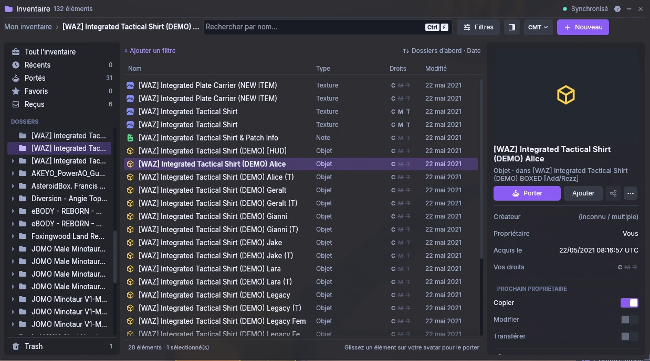Select [WAZ] Integrated Tactical Shirt (DEMO) Lara (T)
Viewport: 650px width, 361px height.
point(301,282)
